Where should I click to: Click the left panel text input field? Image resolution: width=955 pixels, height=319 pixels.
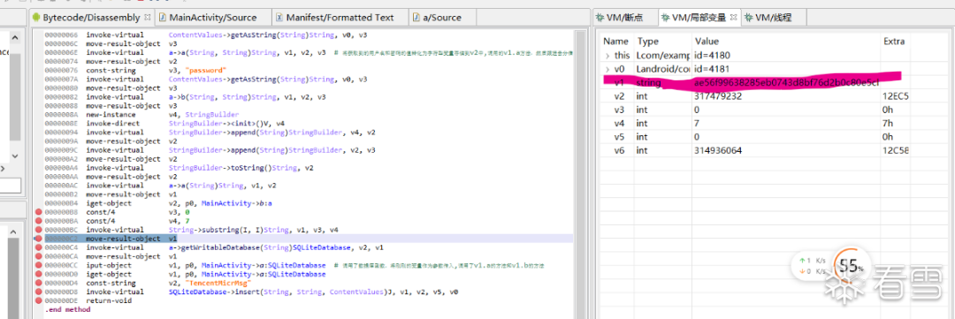[11, 185]
